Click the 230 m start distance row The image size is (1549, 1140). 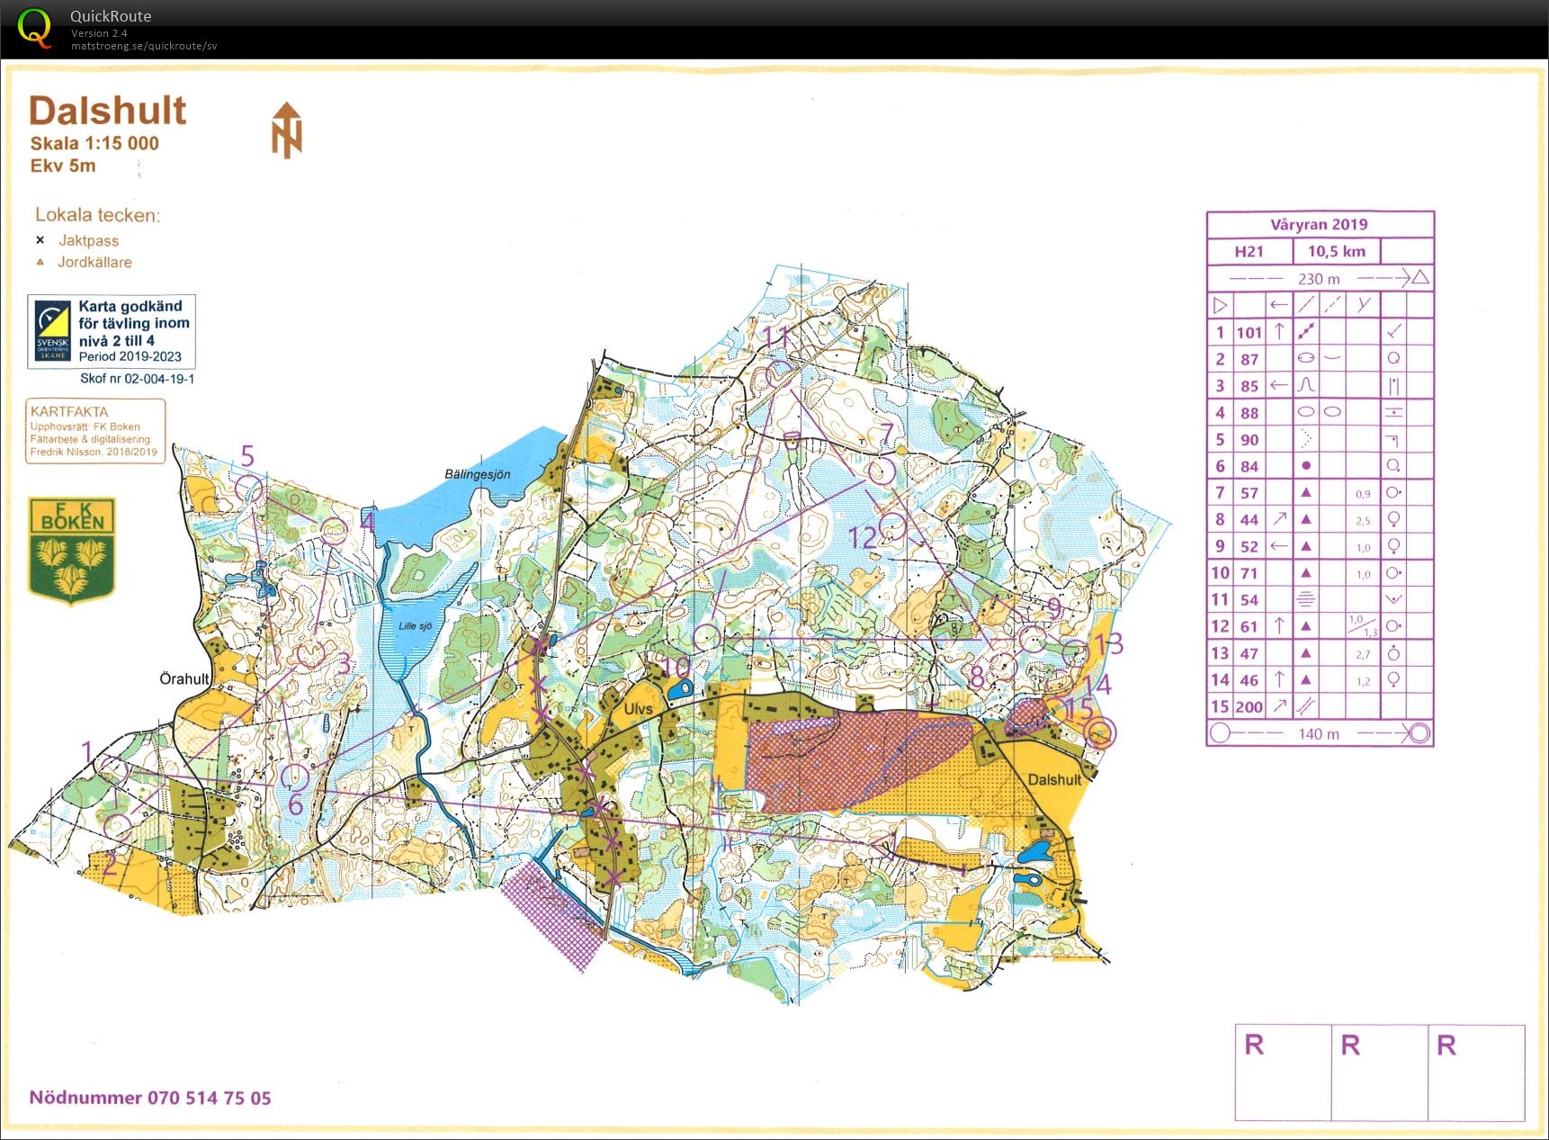coord(1319,278)
